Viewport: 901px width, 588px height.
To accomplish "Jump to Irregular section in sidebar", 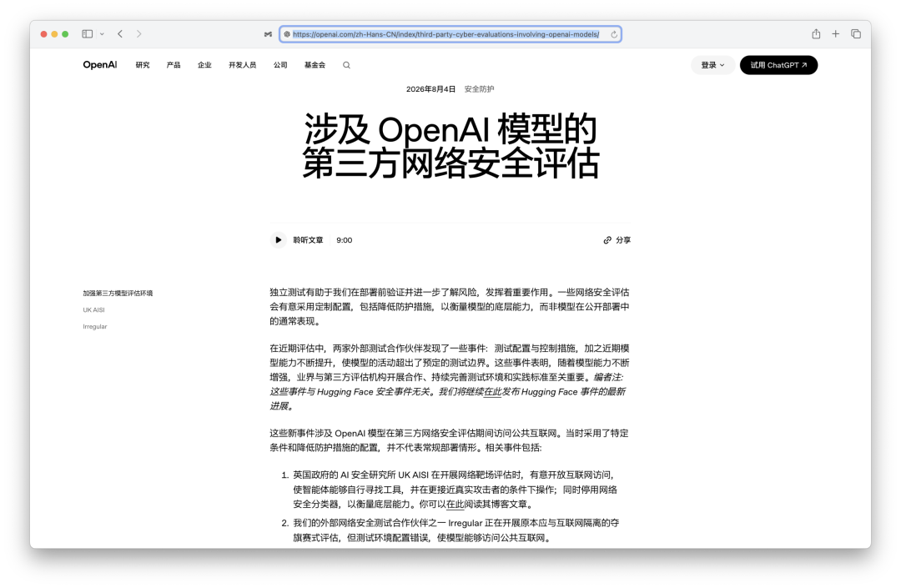I will coord(95,326).
